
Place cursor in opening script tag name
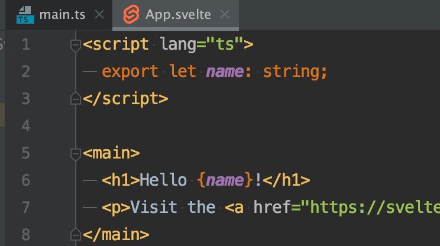click(121, 45)
